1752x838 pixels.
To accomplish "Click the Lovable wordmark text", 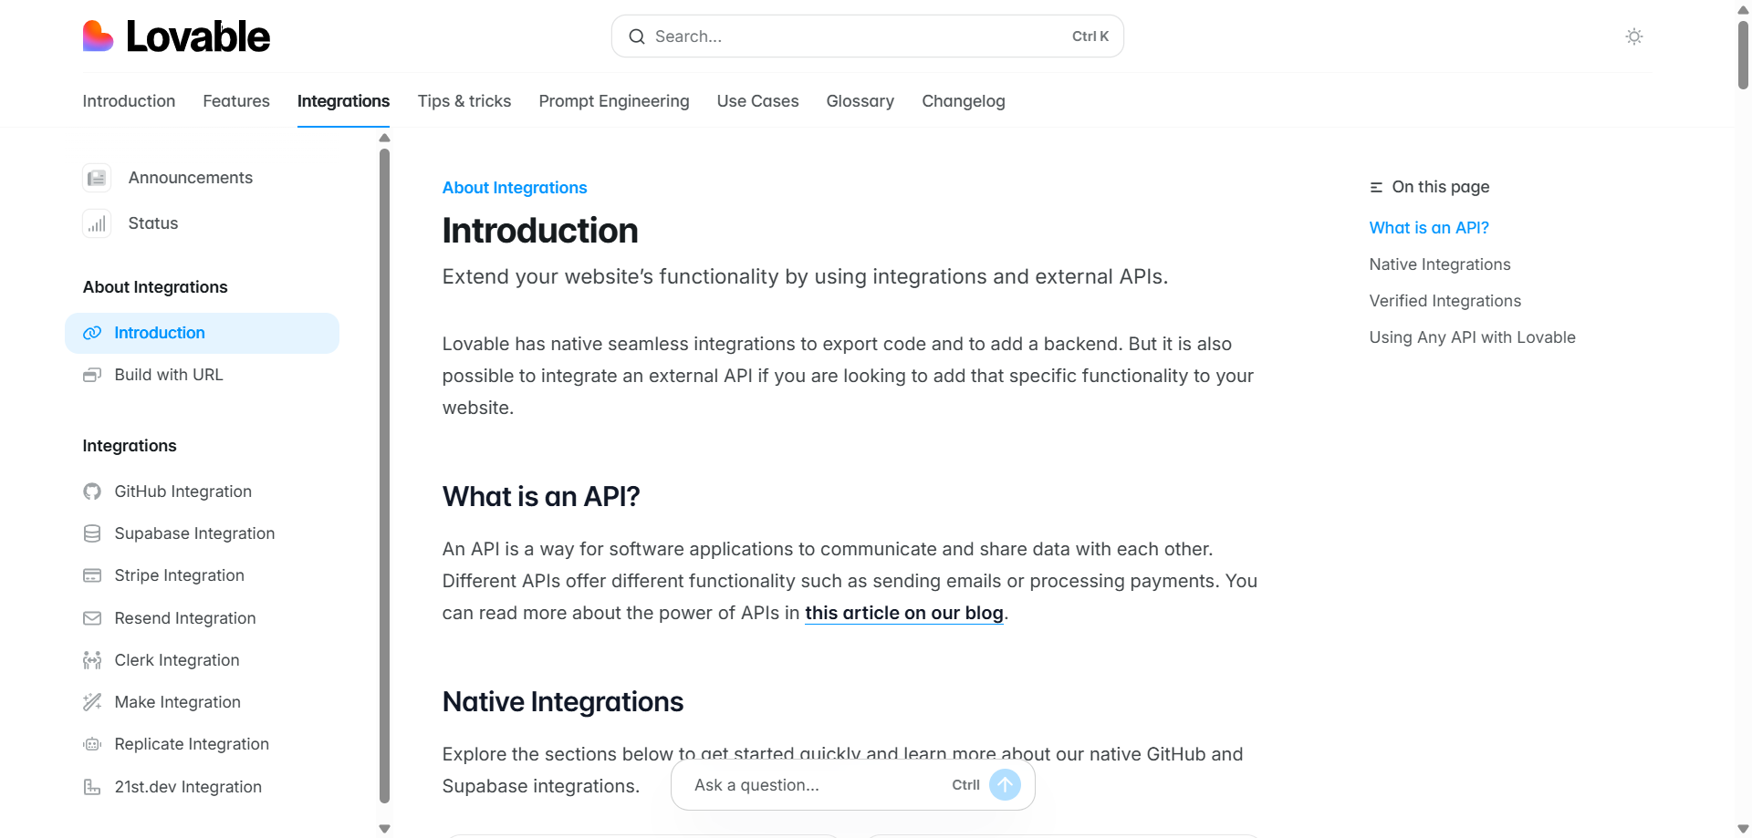I will coord(197,36).
